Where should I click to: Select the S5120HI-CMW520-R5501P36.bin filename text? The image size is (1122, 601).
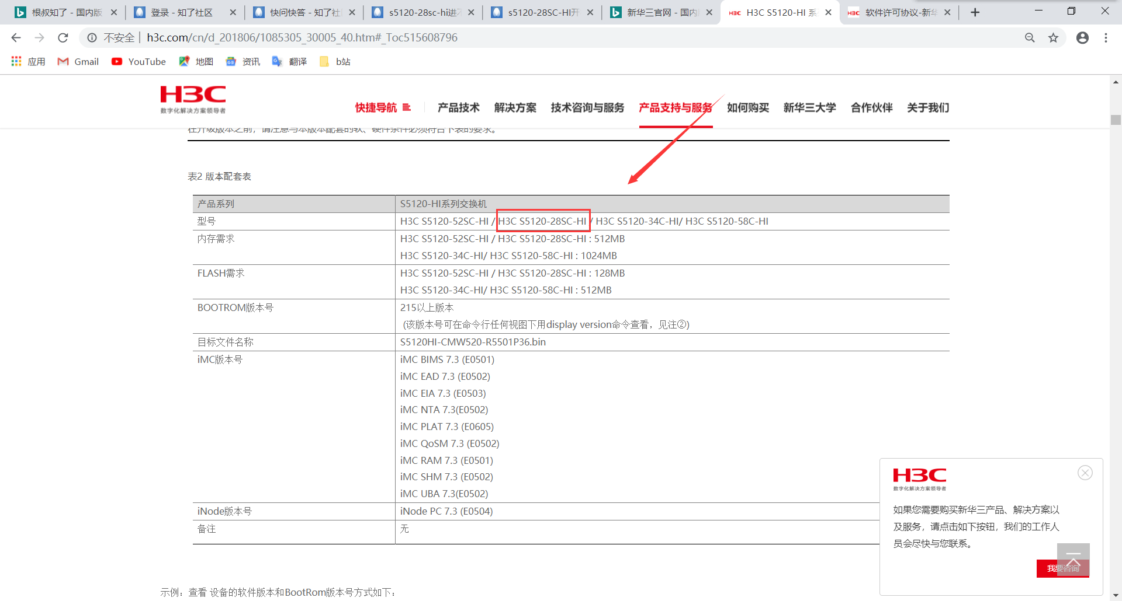(x=473, y=342)
